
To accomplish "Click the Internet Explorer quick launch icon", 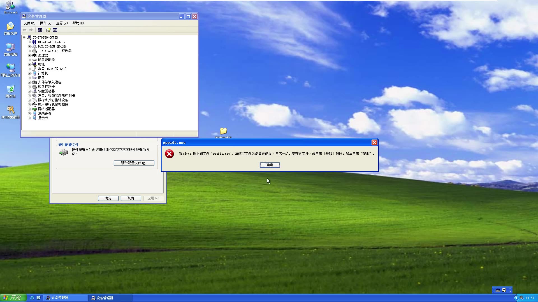I will (32, 298).
